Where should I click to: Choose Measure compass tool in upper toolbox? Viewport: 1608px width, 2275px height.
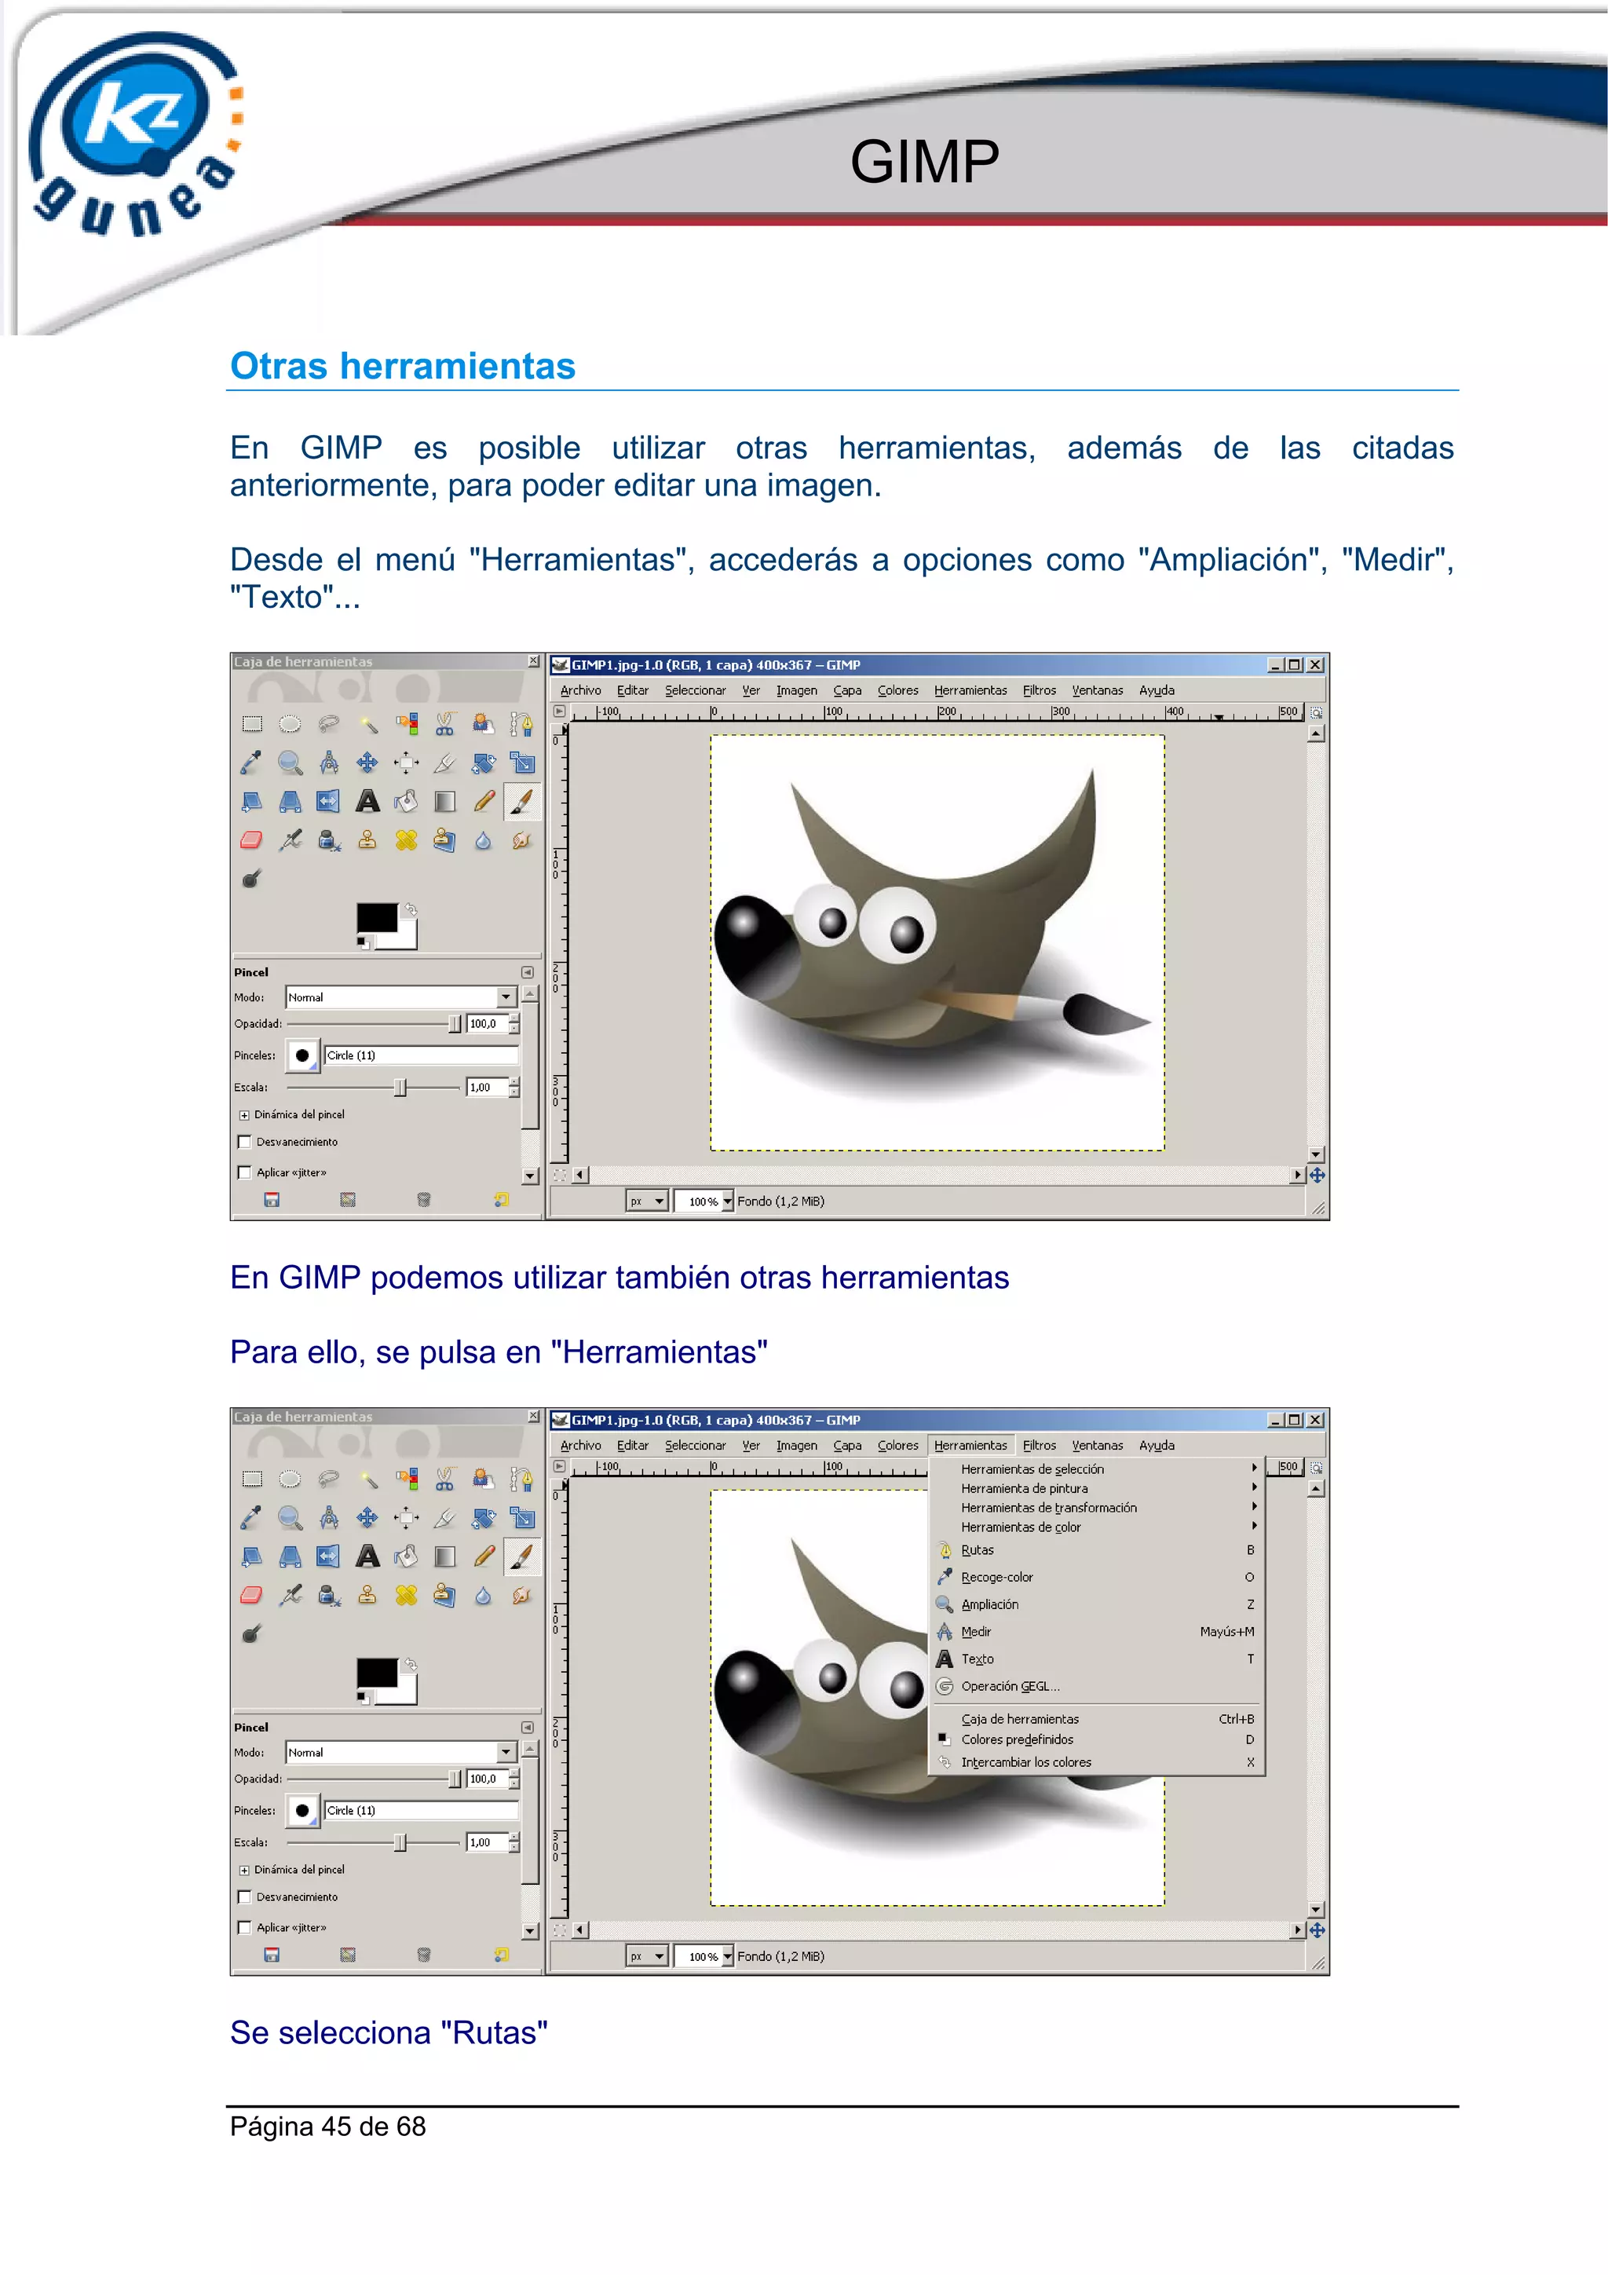tap(329, 763)
